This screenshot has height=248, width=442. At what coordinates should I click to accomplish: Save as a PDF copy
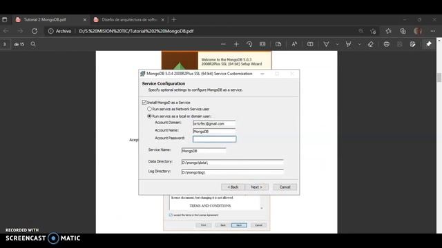pos(413,44)
